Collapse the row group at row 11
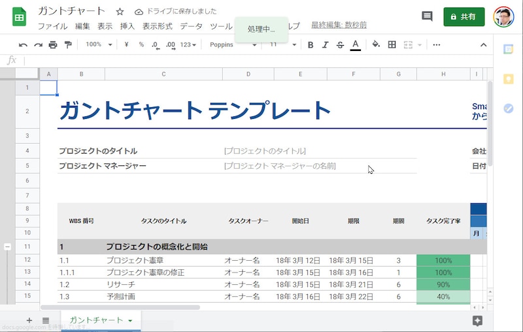 [7, 246]
